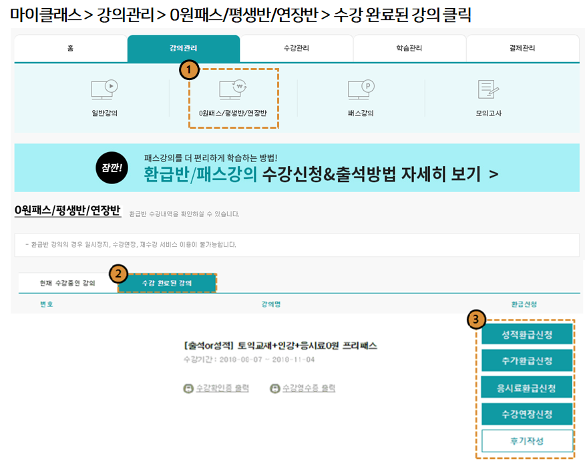This screenshot has width=585, height=469.
Task: Switch to the 강의관리 tab
Action: point(183,49)
